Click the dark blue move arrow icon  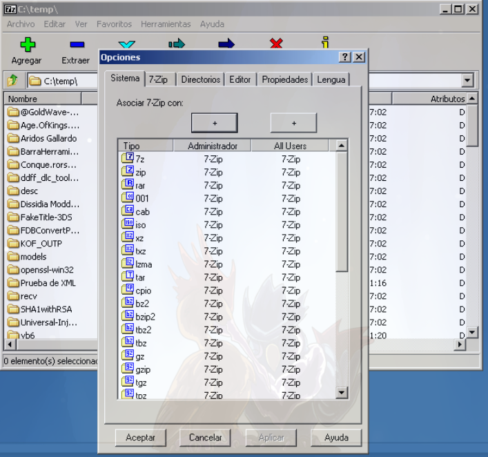226,43
